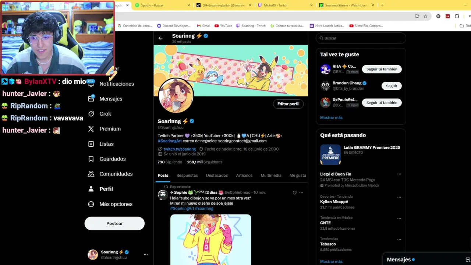
Task: View the 268,1 mil Seguidores list
Action: coord(205,162)
